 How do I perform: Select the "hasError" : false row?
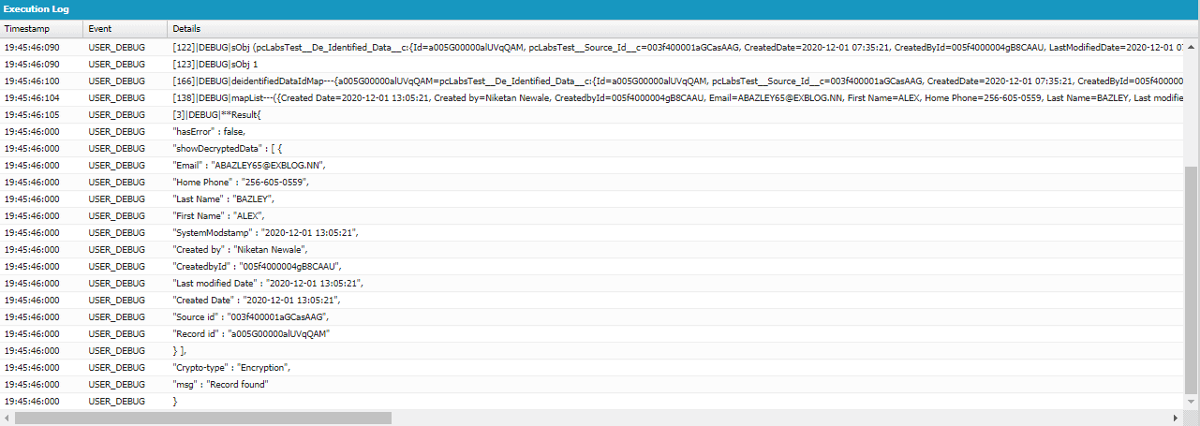pyautogui.click(x=209, y=131)
